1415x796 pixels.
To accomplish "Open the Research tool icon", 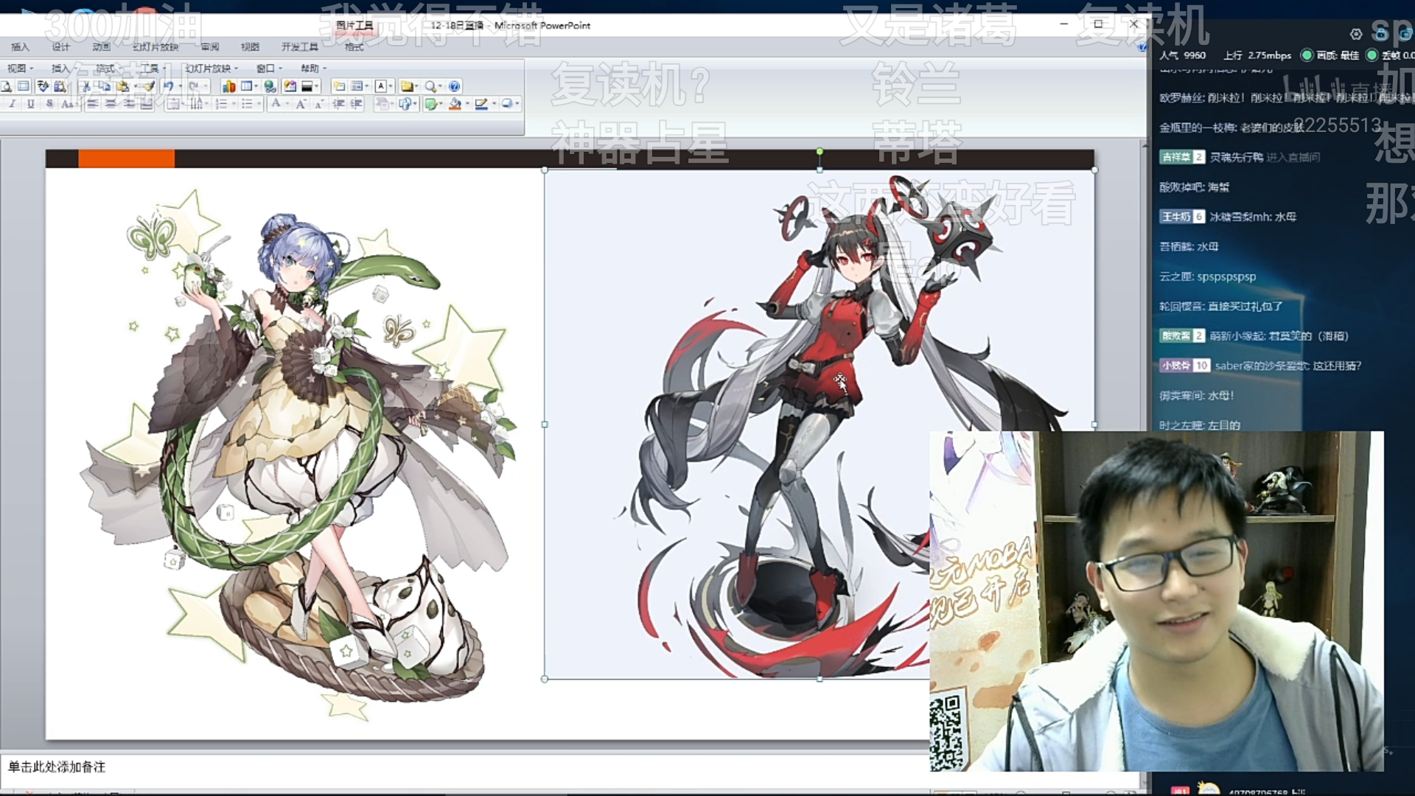I will point(60,86).
